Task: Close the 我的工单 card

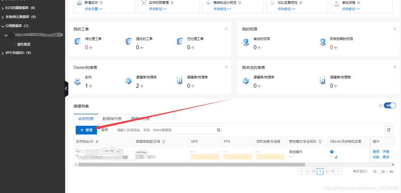Action: click(x=226, y=29)
